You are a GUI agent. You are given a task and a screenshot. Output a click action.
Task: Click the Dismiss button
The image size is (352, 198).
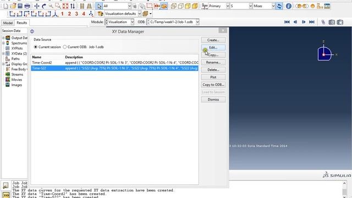coord(213,99)
